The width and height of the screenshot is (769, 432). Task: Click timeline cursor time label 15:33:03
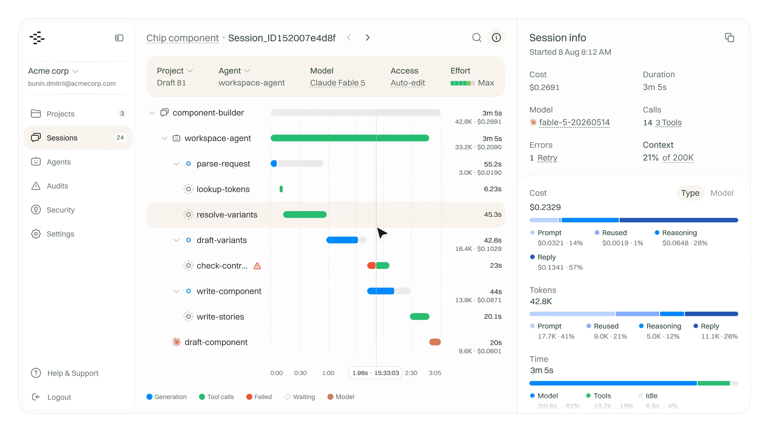(375, 373)
